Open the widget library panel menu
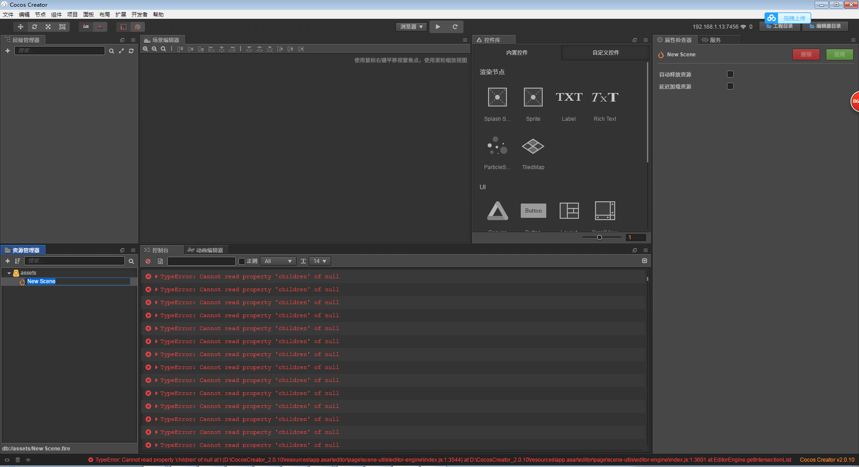 click(x=646, y=40)
